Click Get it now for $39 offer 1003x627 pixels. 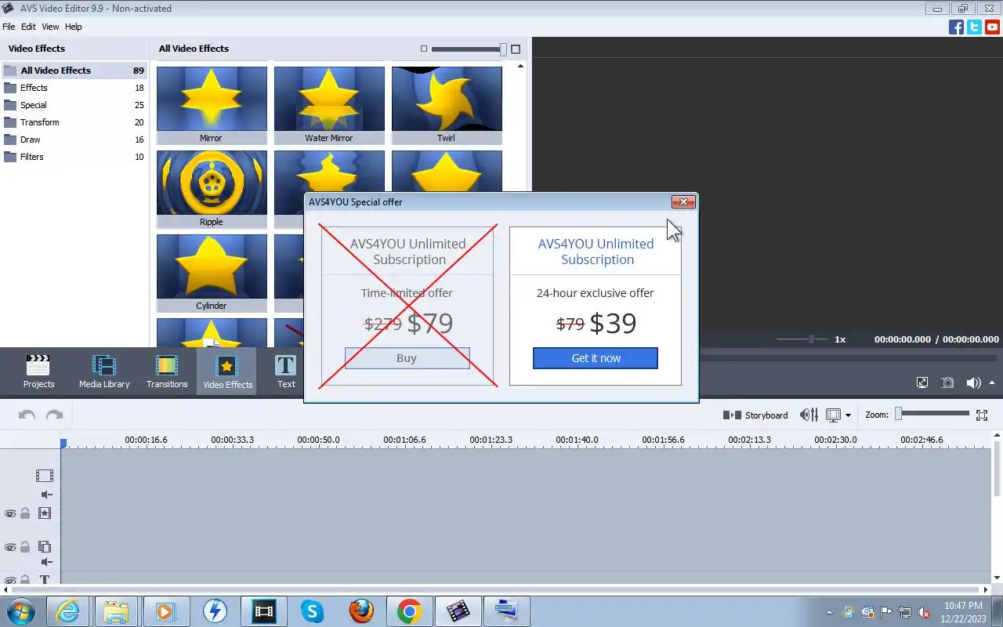point(596,358)
